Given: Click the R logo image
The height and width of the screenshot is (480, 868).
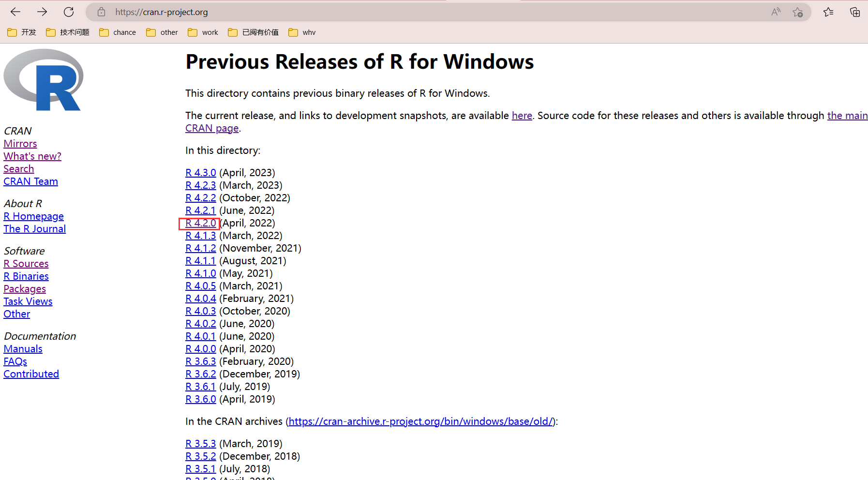Looking at the screenshot, I should coord(44,80).
